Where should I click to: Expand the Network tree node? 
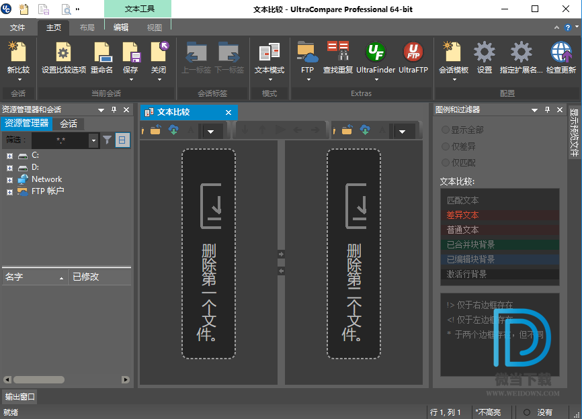coord(9,180)
